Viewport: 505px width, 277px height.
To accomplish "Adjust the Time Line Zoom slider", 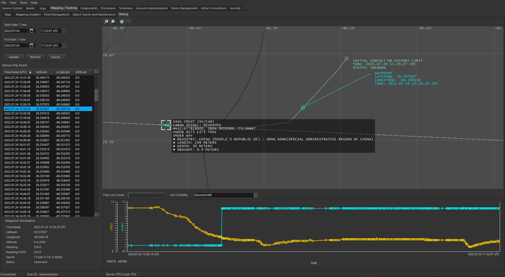I will [128, 195].
